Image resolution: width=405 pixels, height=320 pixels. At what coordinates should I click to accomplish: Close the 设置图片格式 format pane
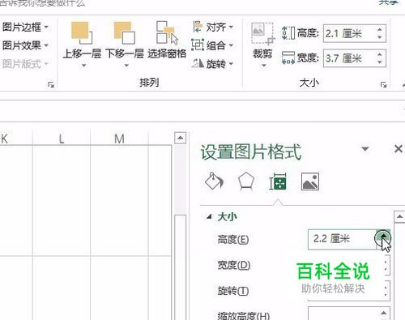pos(399,149)
